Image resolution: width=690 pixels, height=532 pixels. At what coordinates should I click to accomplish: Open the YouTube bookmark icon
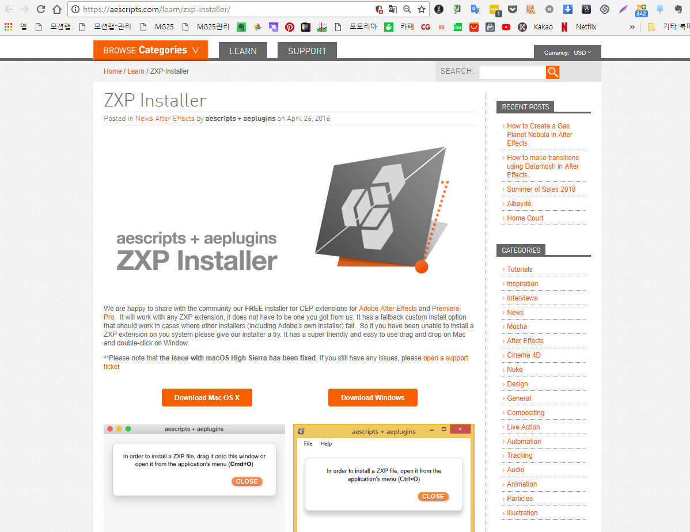pyautogui.click(x=506, y=27)
